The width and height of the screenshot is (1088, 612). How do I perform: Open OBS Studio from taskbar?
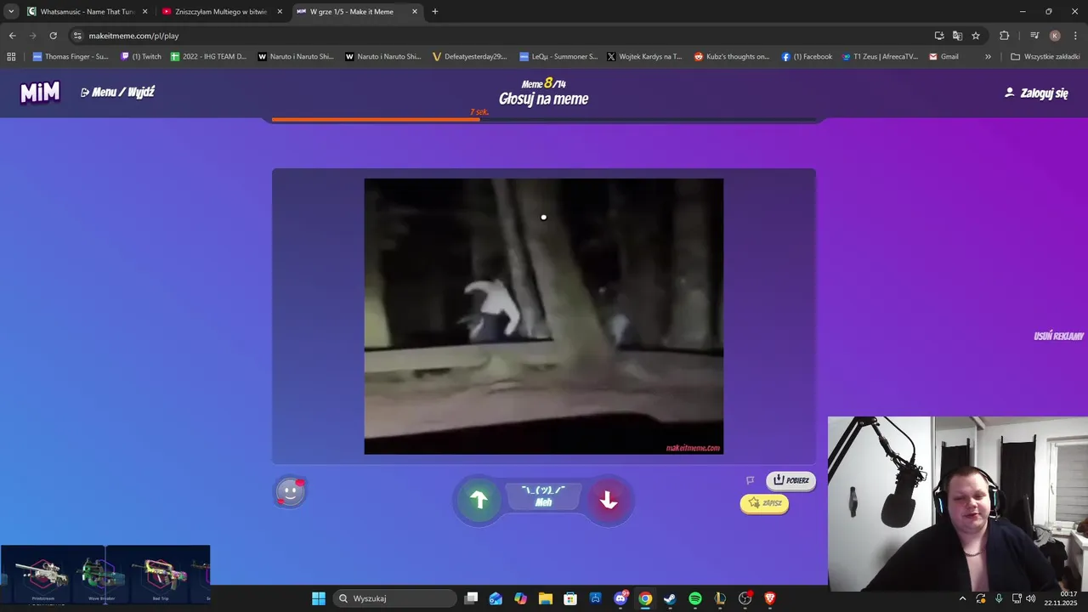(x=745, y=598)
